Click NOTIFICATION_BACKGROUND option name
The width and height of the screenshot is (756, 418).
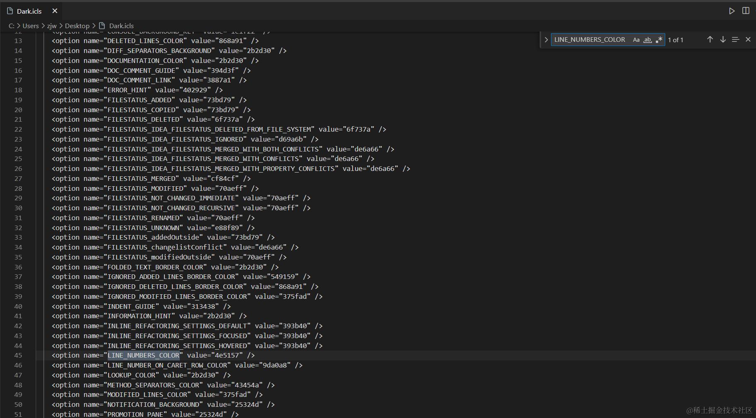click(x=153, y=404)
